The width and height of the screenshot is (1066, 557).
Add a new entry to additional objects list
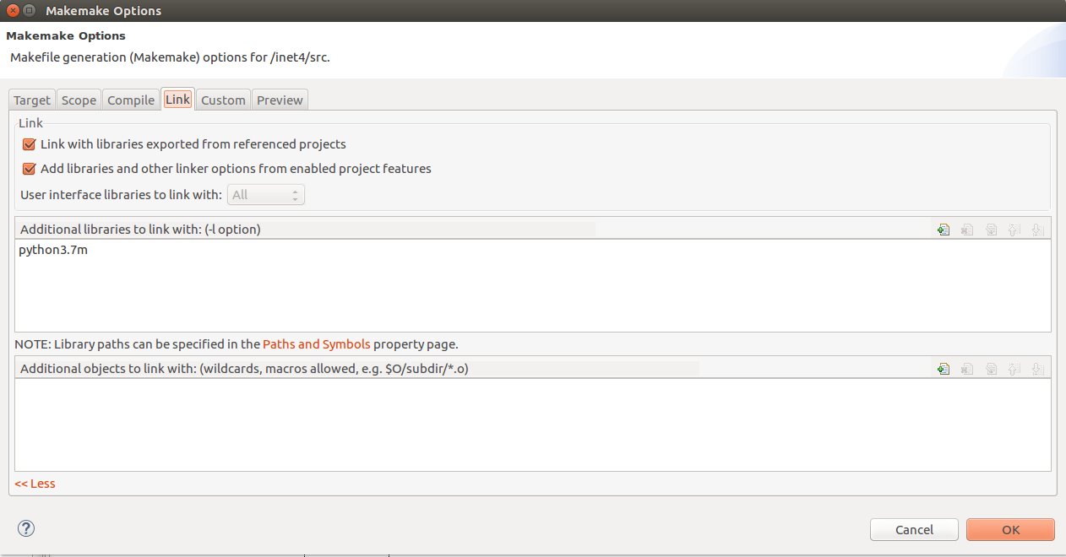(x=943, y=368)
